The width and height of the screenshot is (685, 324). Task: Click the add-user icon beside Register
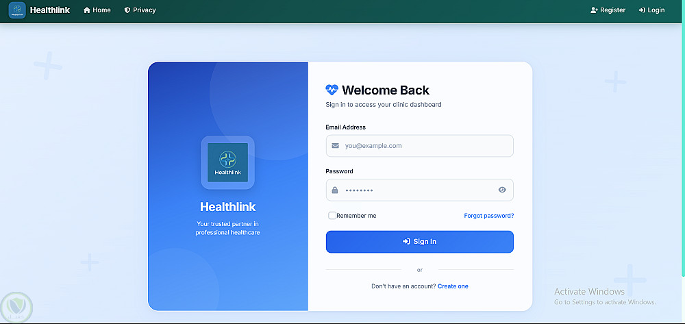[594, 10]
